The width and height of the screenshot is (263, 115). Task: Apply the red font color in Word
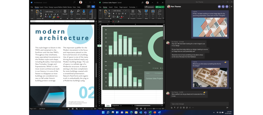58,17
